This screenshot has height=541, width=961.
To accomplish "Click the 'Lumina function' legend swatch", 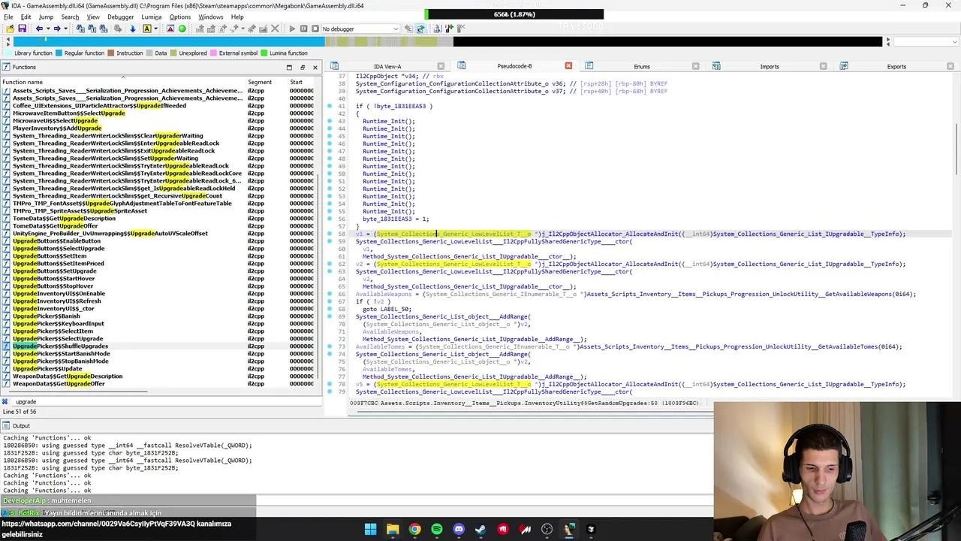I will 264,53.
